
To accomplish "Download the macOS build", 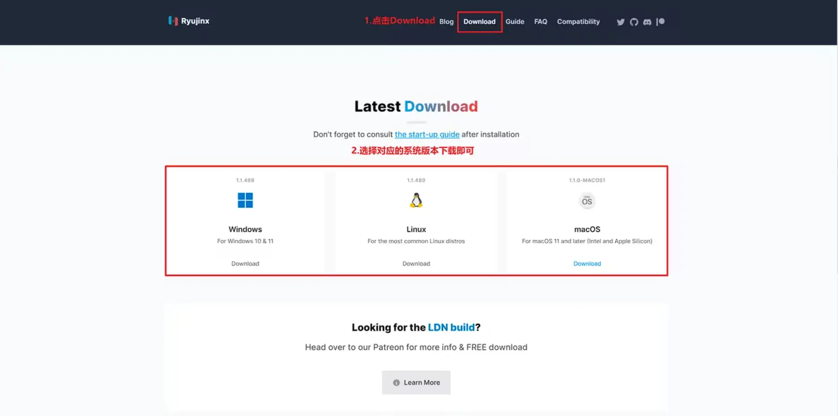I will [x=587, y=263].
